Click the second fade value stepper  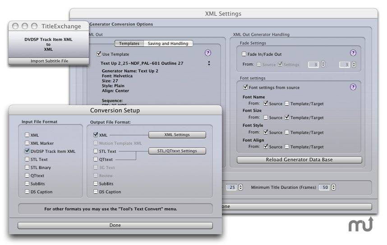(354, 64)
